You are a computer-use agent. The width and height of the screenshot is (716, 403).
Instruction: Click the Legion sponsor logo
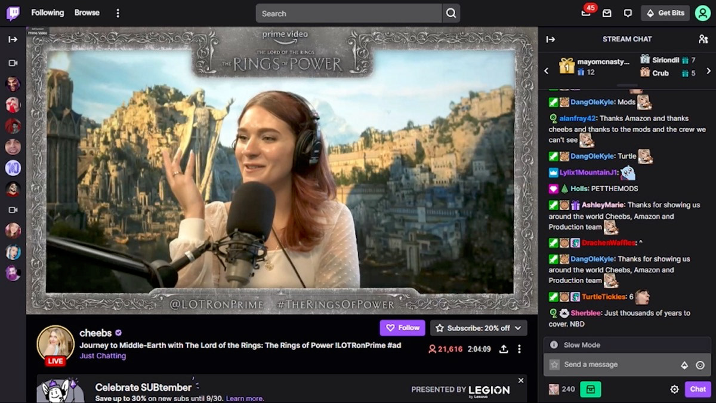[489, 390]
